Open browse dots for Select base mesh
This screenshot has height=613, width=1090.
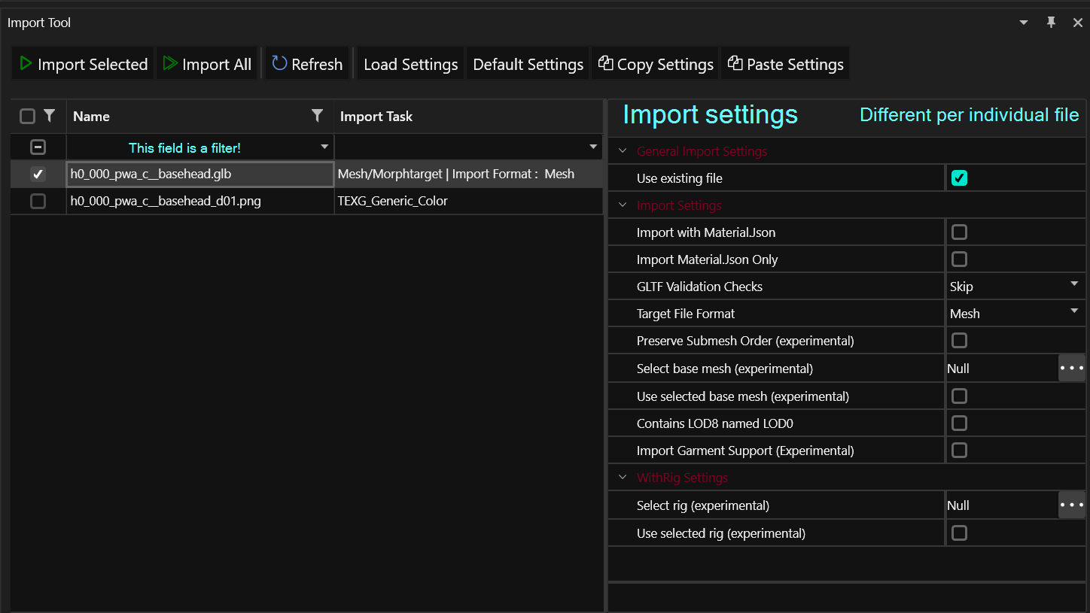coord(1071,369)
